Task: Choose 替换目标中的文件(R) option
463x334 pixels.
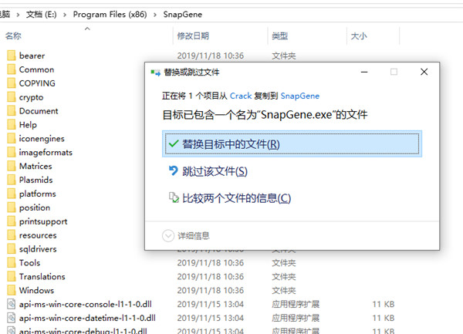Action: coord(292,144)
